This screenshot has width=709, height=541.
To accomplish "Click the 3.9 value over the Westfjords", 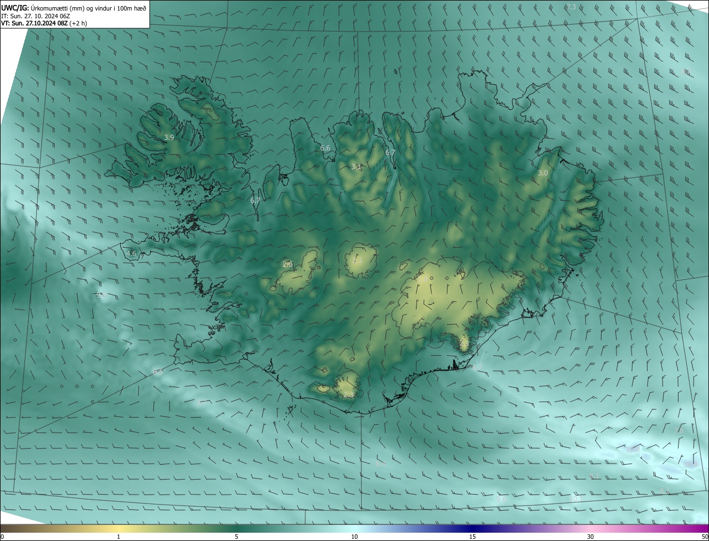I will [x=169, y=137].
